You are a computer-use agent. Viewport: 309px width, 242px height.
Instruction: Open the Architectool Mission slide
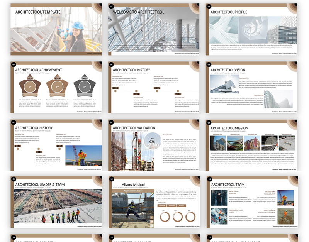251,145
